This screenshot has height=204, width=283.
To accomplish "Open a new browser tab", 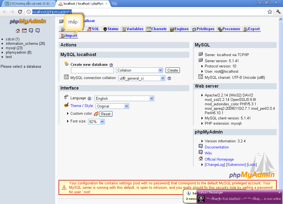I will (x=114, y=3).
